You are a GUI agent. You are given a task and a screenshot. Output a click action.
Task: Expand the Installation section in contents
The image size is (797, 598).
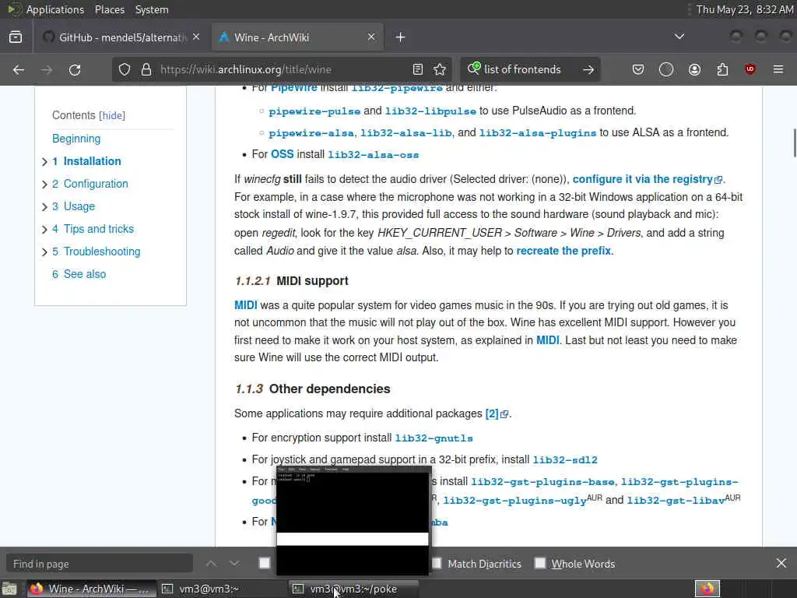pos(44,162)
